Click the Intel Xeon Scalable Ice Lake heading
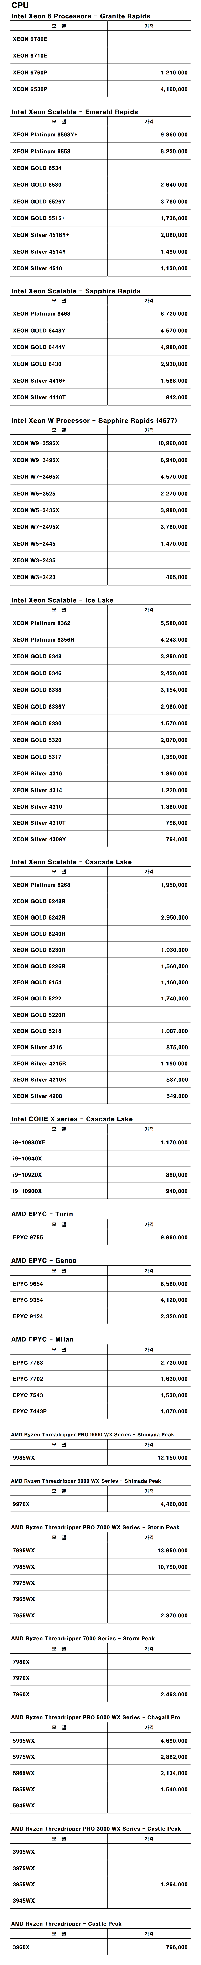Viewport: 201px width, 1965px height. (x=62, y=600)
